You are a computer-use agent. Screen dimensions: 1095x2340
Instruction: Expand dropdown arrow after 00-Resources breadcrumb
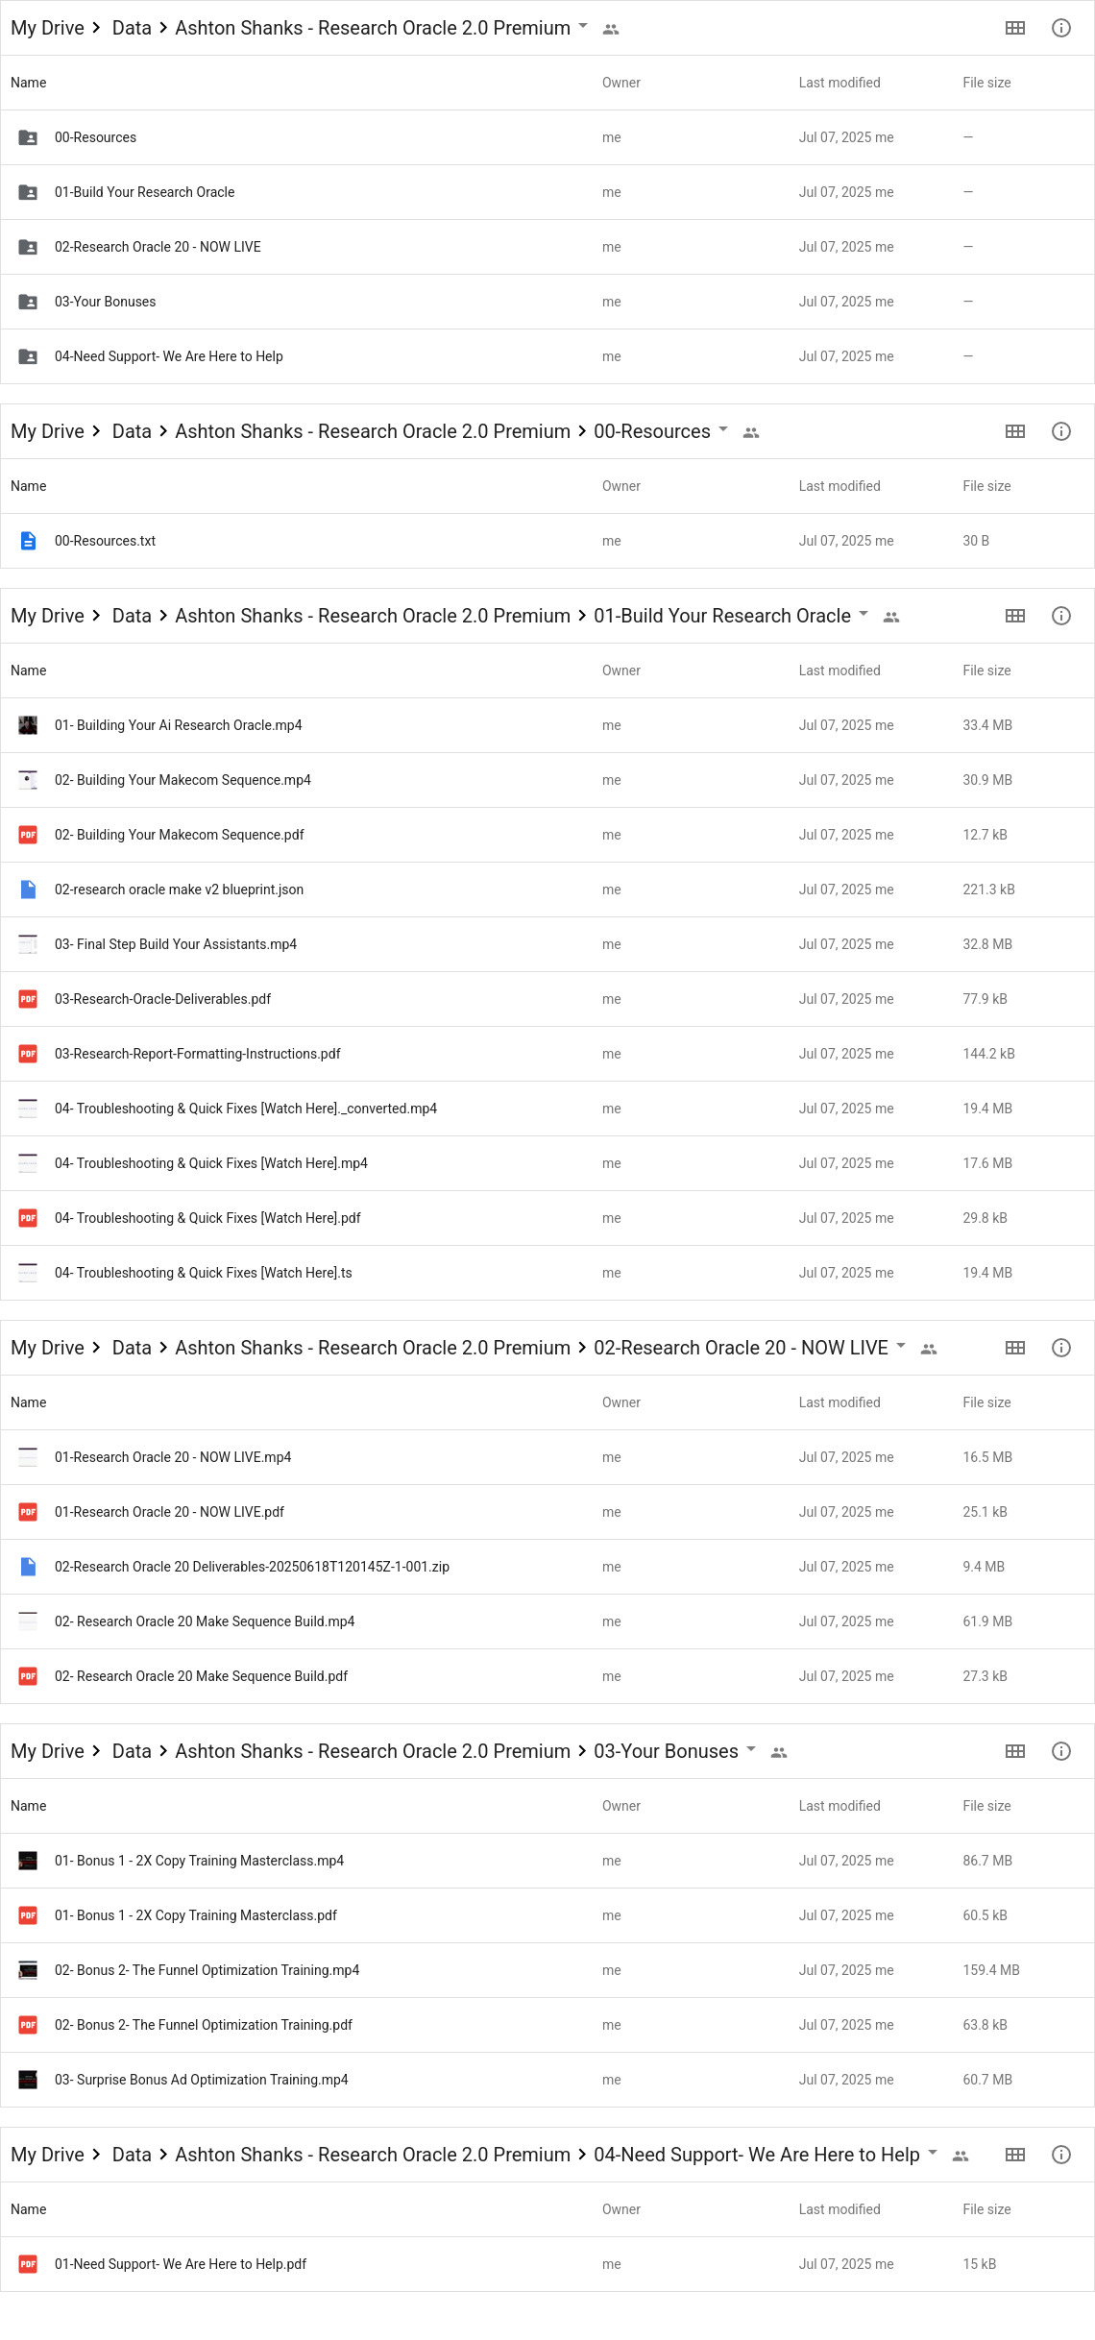[723, 429]
